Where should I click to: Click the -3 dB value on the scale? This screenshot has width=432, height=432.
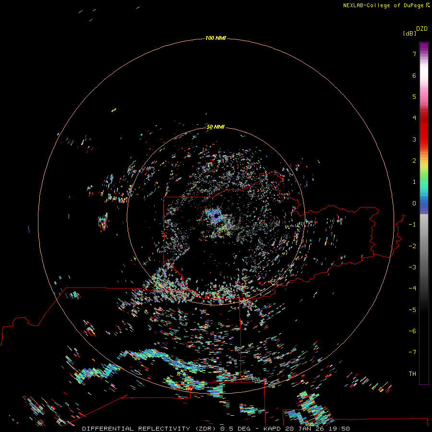click(x=412, y=267)
